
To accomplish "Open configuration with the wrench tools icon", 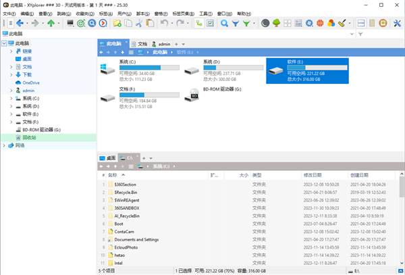I will 397,23.
